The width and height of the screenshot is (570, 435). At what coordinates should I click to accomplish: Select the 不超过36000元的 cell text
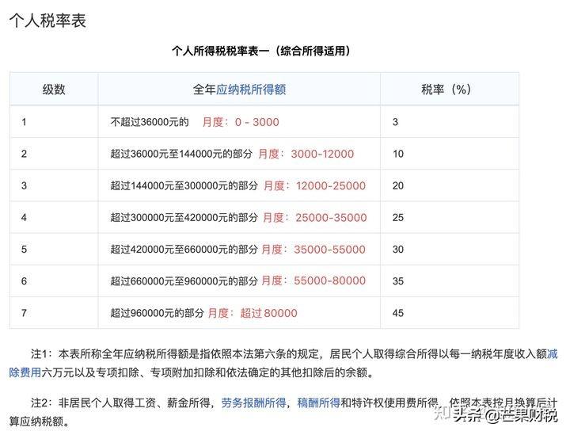[150, 122]
